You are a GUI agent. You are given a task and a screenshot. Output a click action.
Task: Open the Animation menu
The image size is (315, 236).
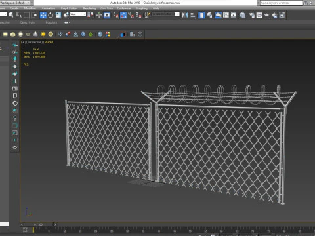coord(49,9)
